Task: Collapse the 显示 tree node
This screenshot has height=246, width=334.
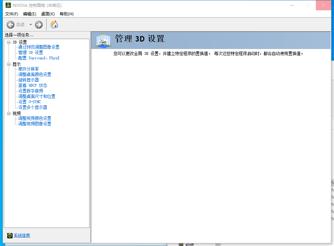Action: click(9, 64)
